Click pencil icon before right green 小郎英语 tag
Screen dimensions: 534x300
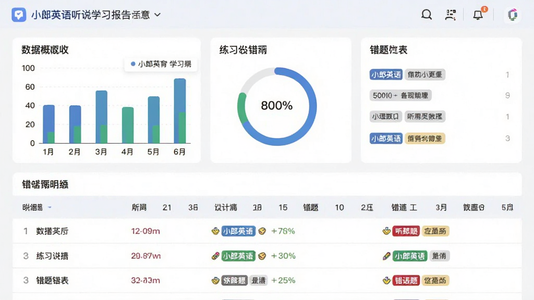point(386,256)
